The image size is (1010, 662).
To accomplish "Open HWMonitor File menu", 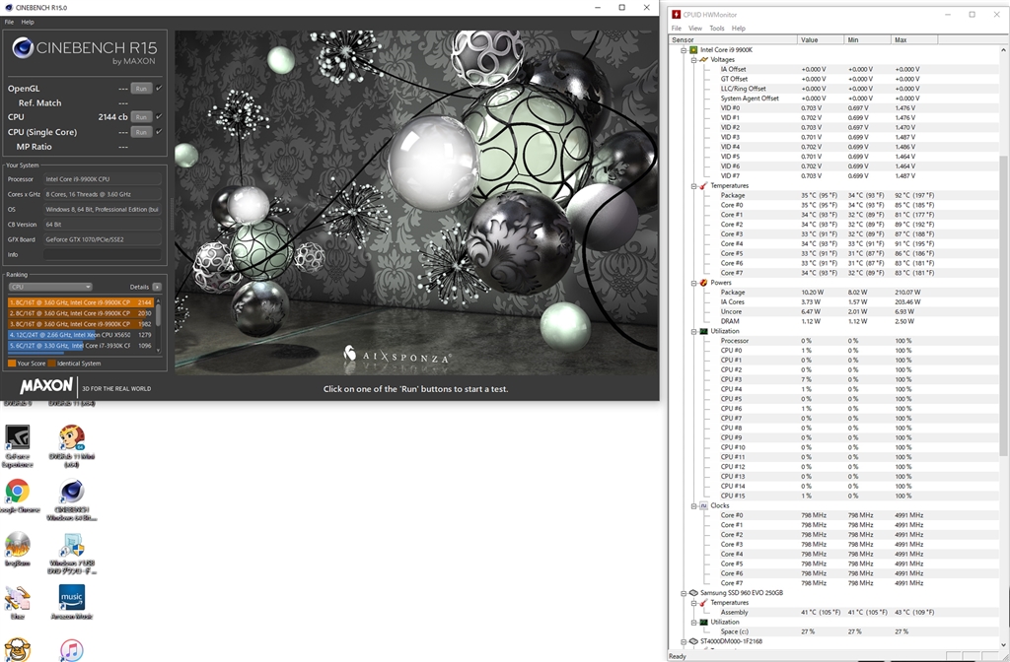I will [677, 29].
